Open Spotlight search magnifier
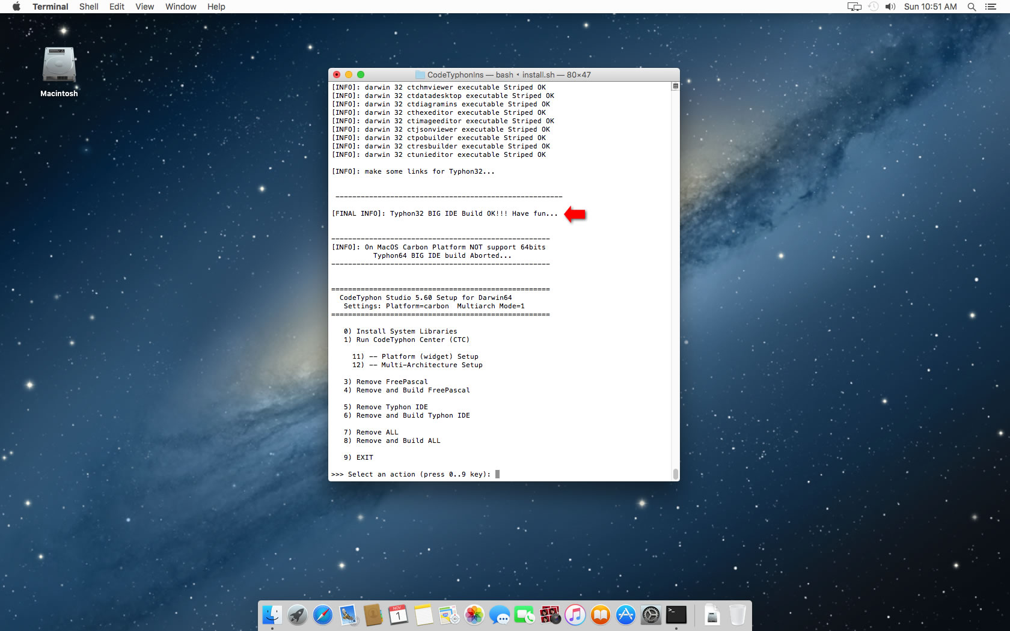Image resolution: width=1010 pixels, height=631 pixels. pyautogui.click(x=972, y=7)
